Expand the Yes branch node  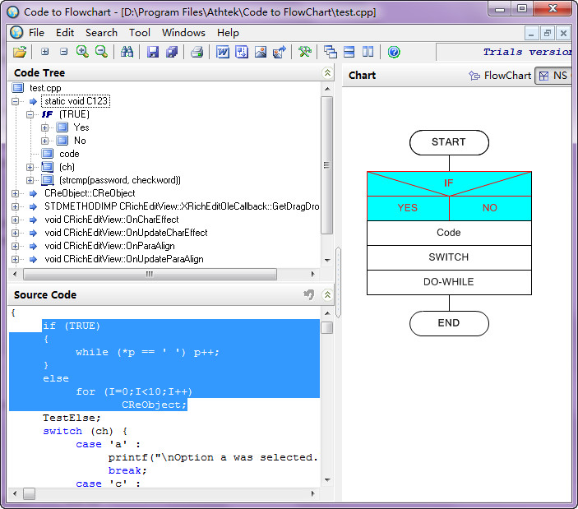pos(44,128)
